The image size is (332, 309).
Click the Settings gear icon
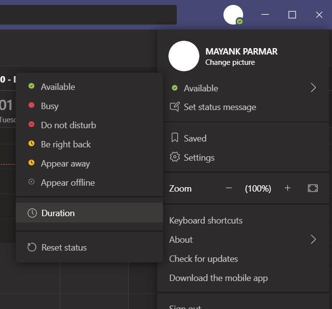click(x=175, y=157)
